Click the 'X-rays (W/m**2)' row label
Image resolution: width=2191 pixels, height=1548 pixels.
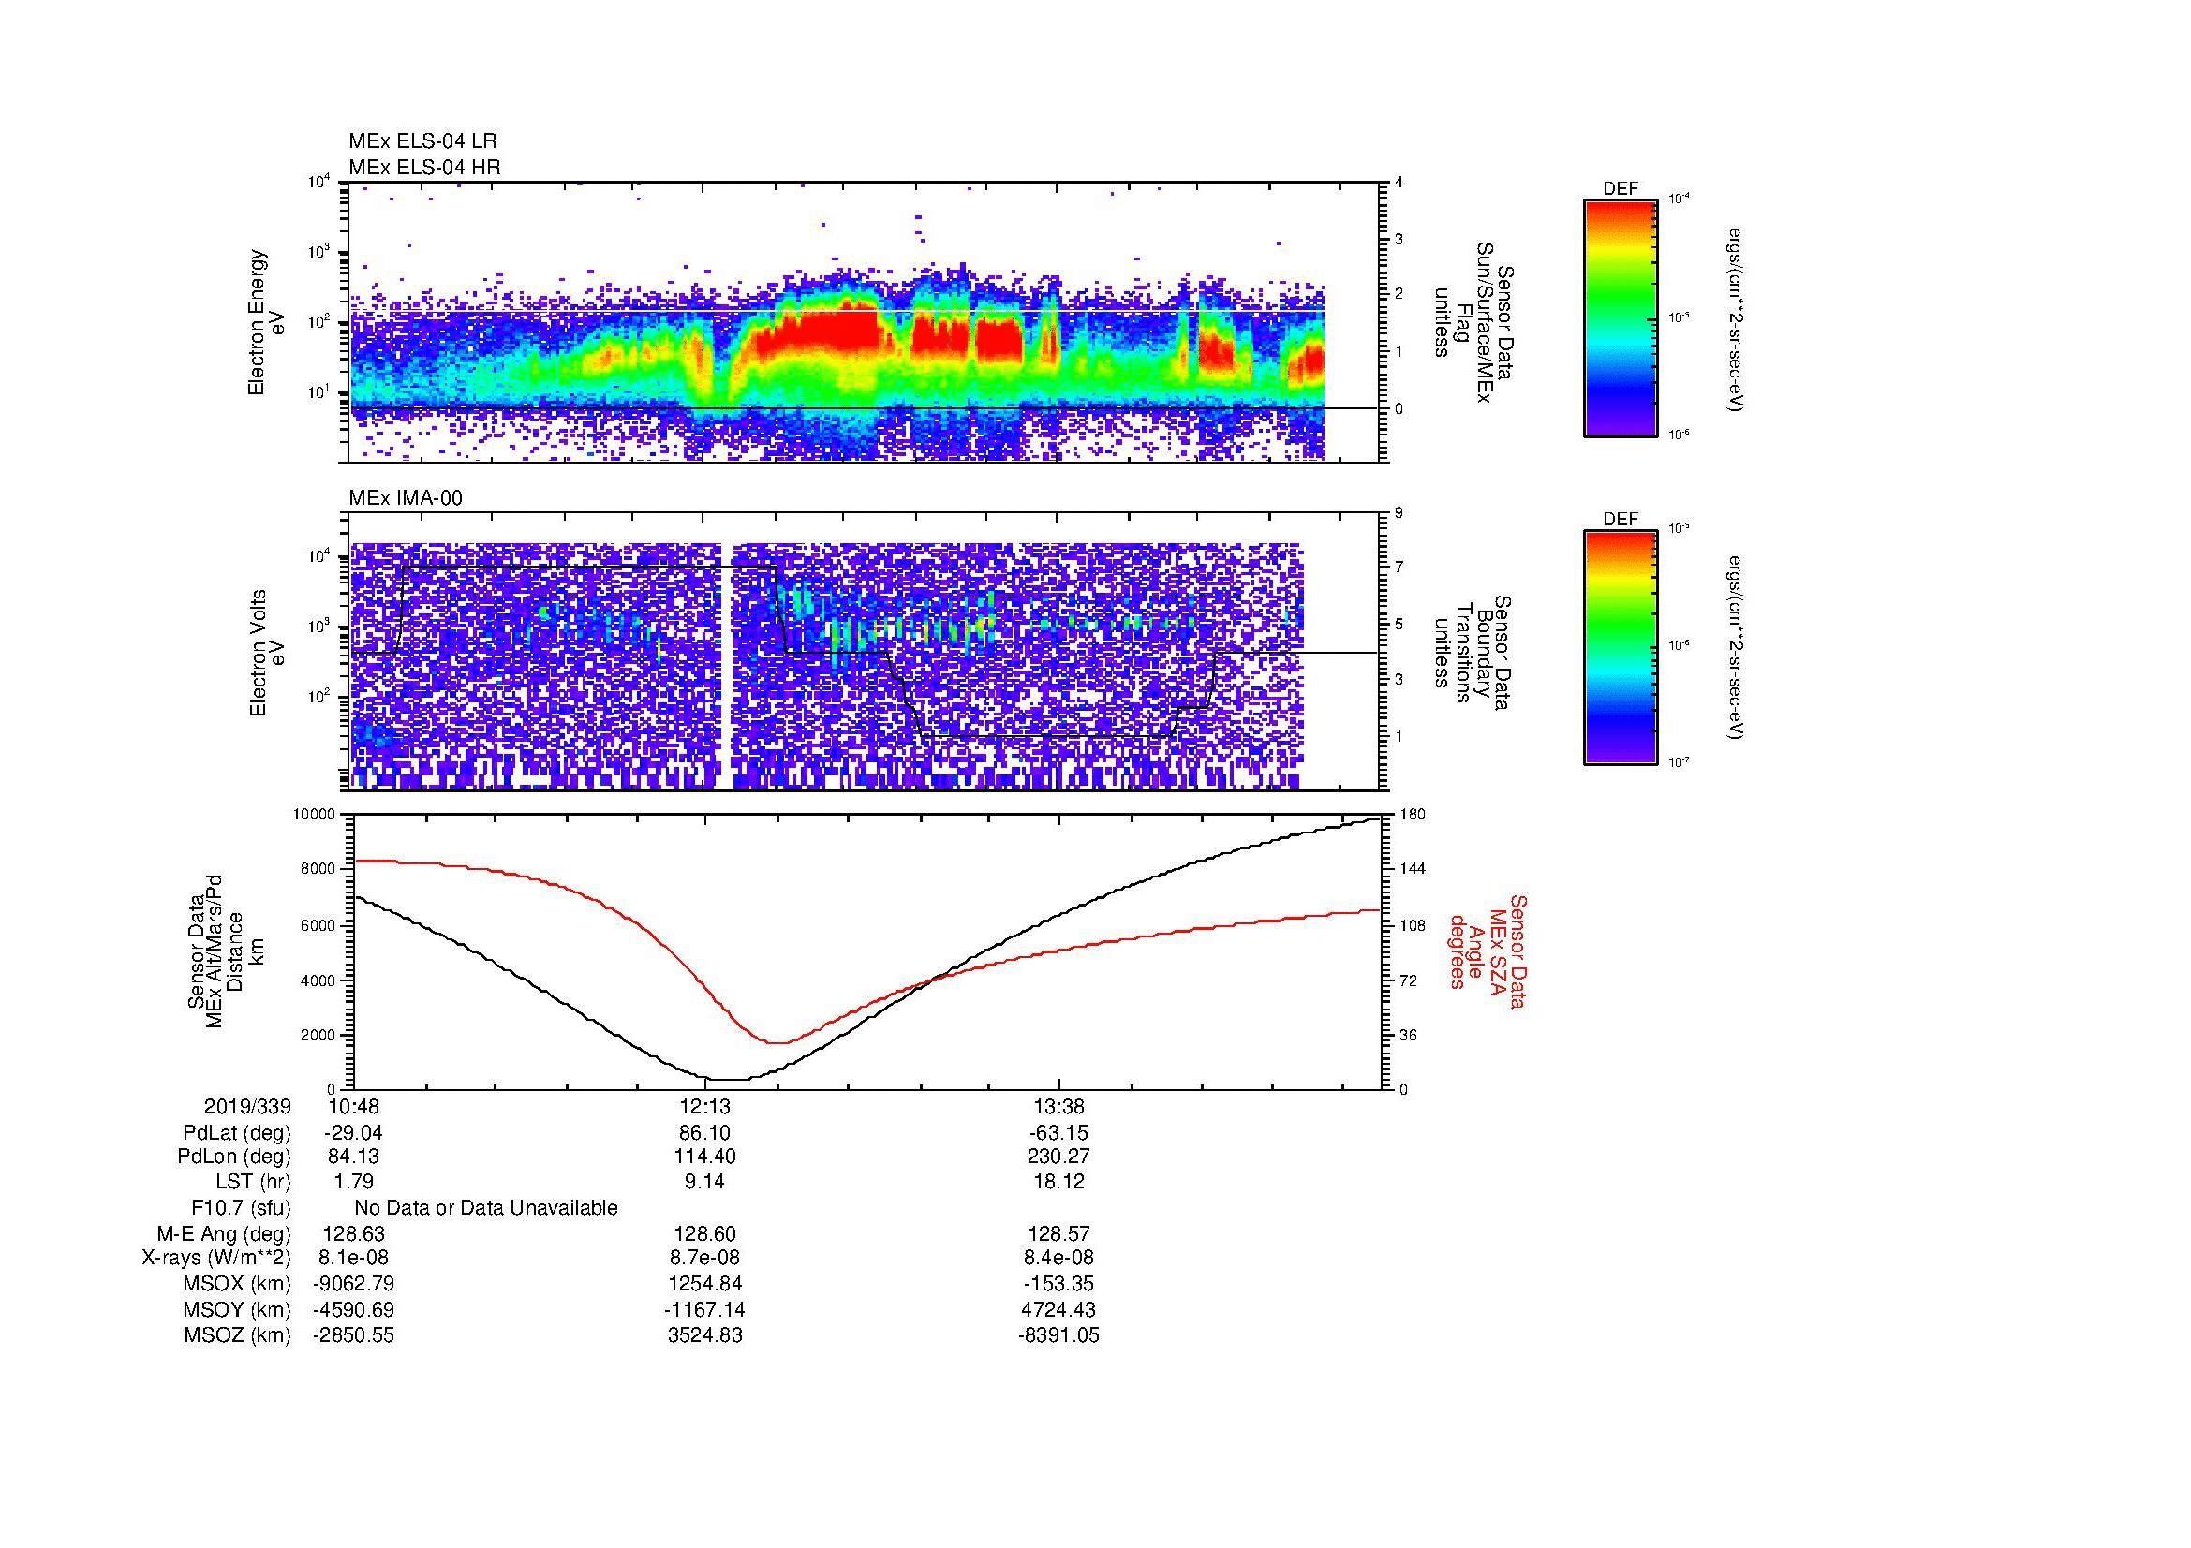coord(216,1258)
